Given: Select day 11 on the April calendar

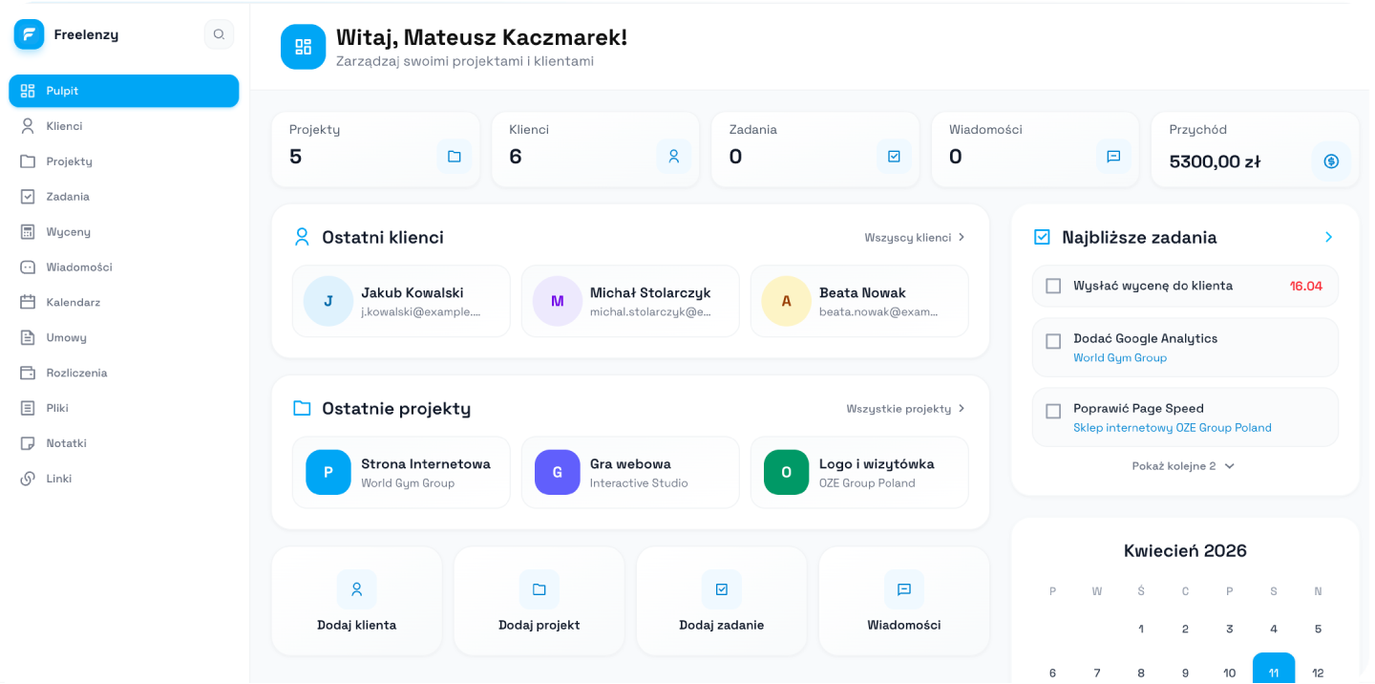Looking at the screenshot, I should tap(1273, 671).
